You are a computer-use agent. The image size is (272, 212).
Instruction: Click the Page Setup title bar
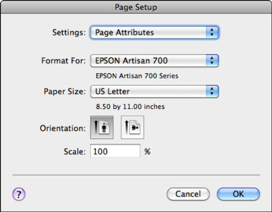click(x=136, y=7)
